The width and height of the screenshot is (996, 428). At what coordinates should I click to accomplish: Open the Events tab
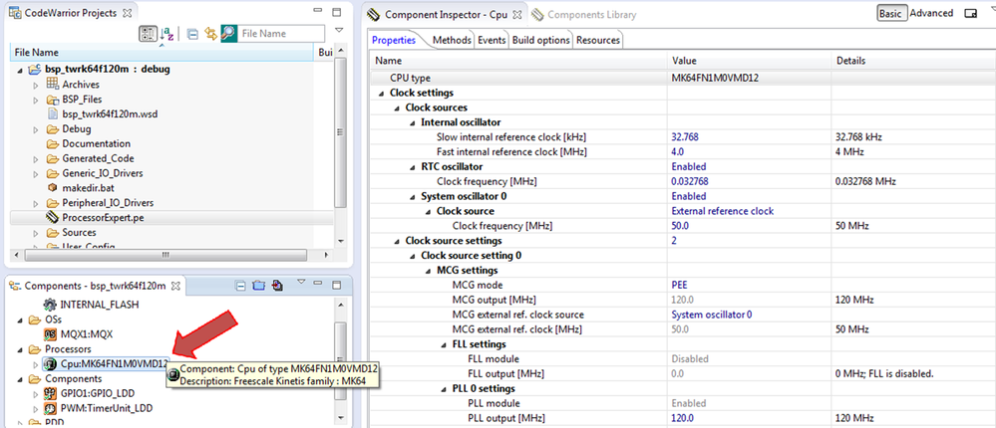pos(492,40)
